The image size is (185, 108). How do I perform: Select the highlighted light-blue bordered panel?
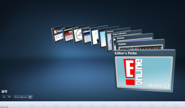point(95,36)
